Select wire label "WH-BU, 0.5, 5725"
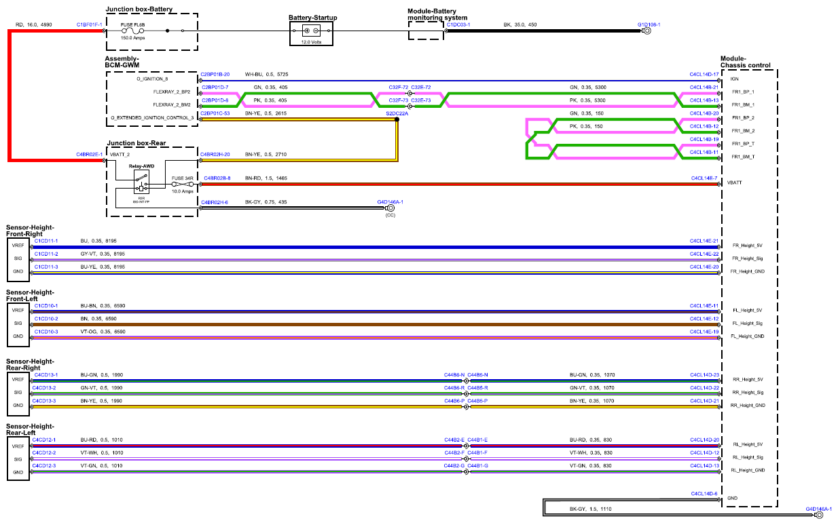The height and width of the screenshot is (525, 838). (x=267, y=74)
